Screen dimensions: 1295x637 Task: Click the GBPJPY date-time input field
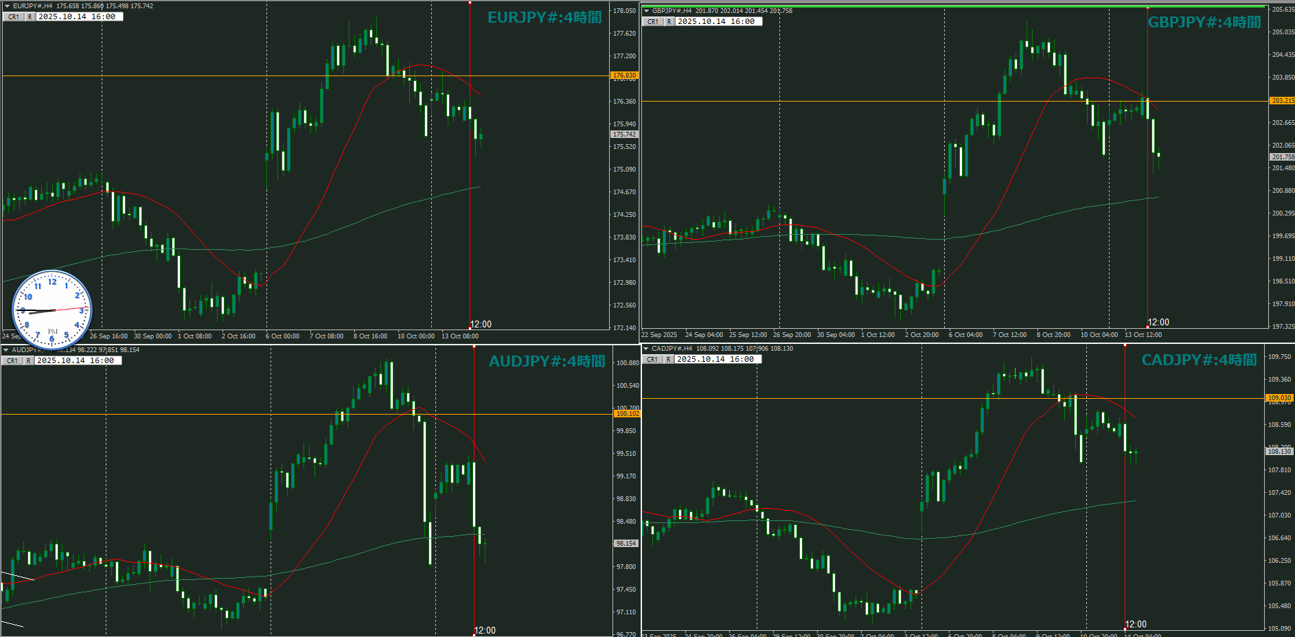718,22
